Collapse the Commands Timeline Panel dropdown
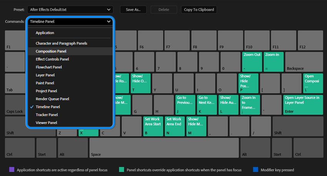This screenshot has height=176, width=327. [70, 21]
